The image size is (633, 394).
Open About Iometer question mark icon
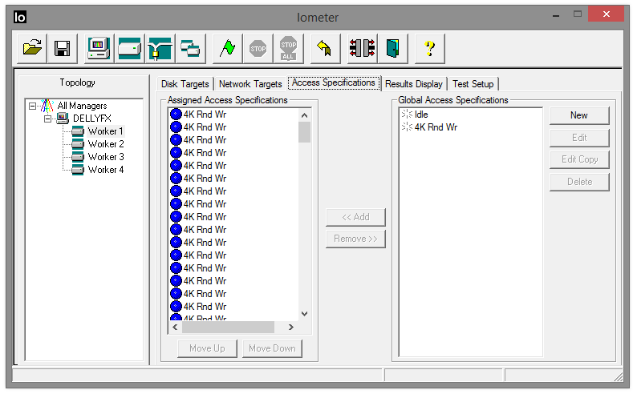pyautogui.click(x=430, y=49)
